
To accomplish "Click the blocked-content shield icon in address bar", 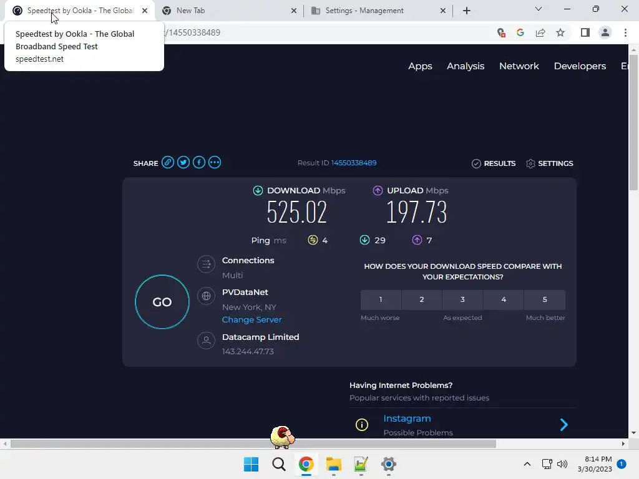I will [501, 32].
